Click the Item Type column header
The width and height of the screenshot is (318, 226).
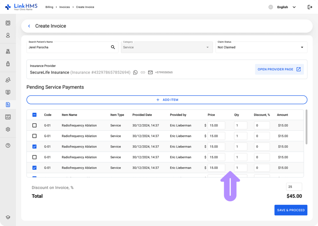117,115
